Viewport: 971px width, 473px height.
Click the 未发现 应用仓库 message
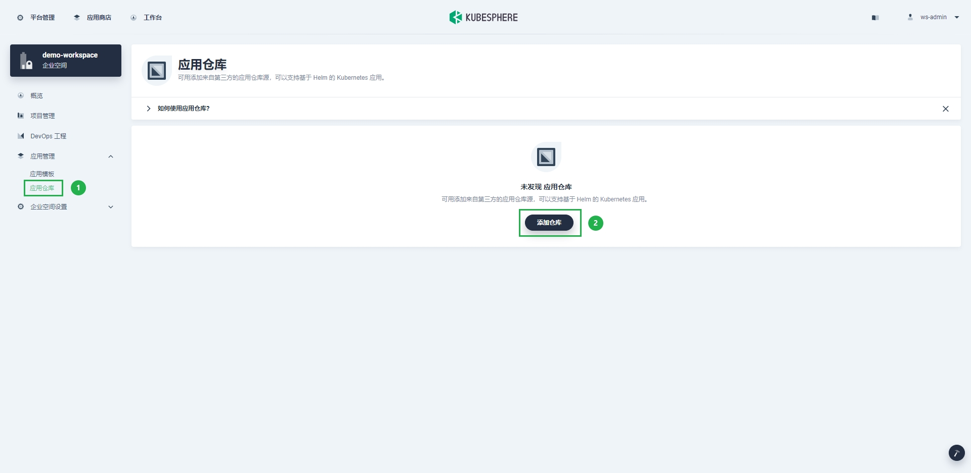(x=546, y=187)
